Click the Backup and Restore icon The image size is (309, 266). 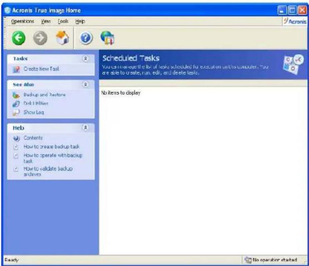tap(16, 95)
